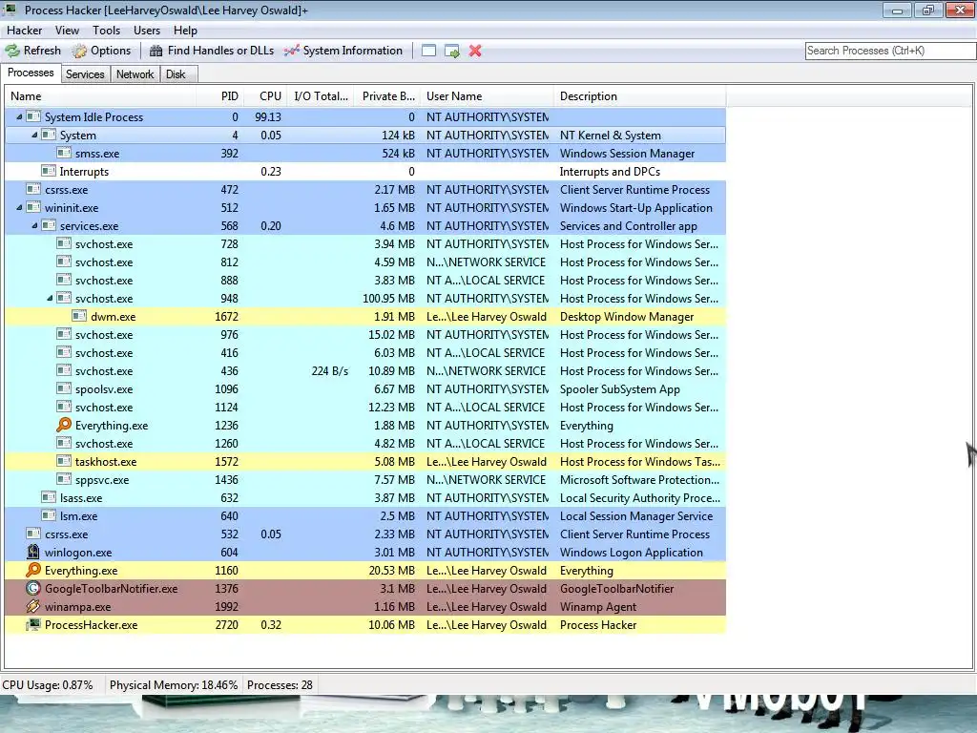The image size is (977, 733).
Task: Open Options from the toolbar
Action: [x=101, y=51]
